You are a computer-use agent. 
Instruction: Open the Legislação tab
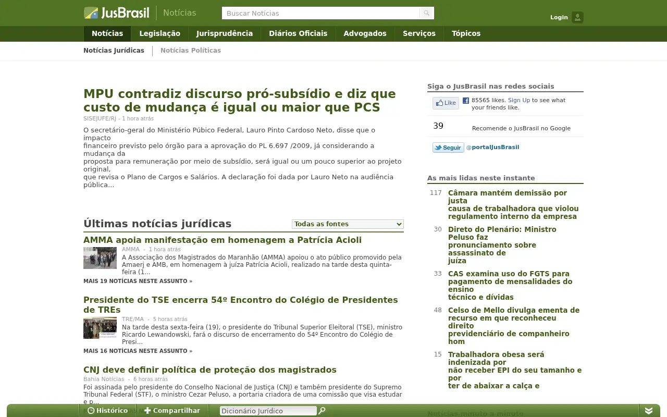(159, 33)
